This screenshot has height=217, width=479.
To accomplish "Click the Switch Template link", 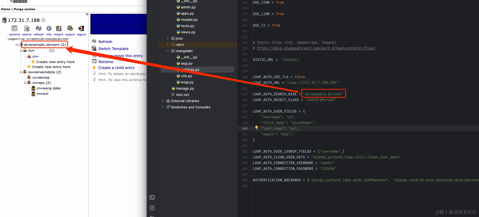I will [113, 49].
